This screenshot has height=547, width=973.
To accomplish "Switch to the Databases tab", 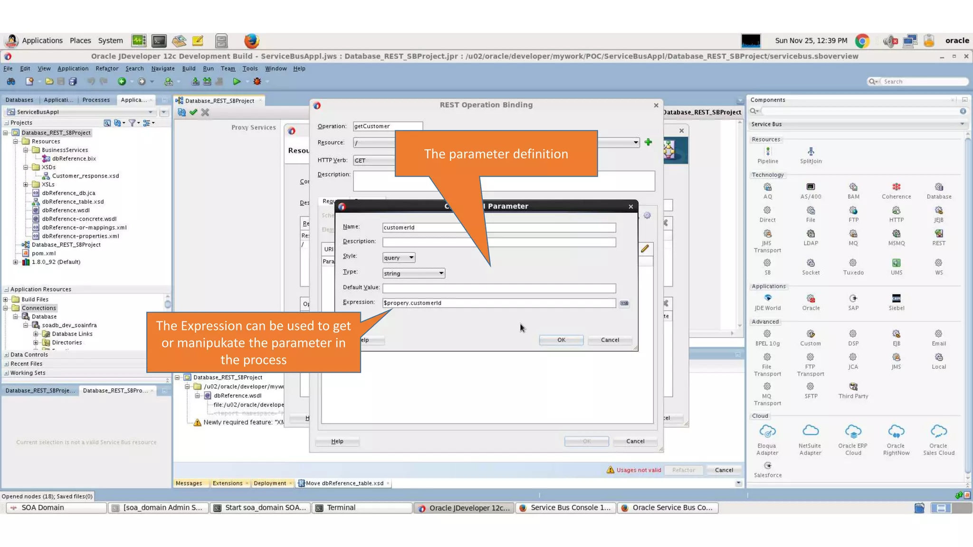I will coord(19,100).
